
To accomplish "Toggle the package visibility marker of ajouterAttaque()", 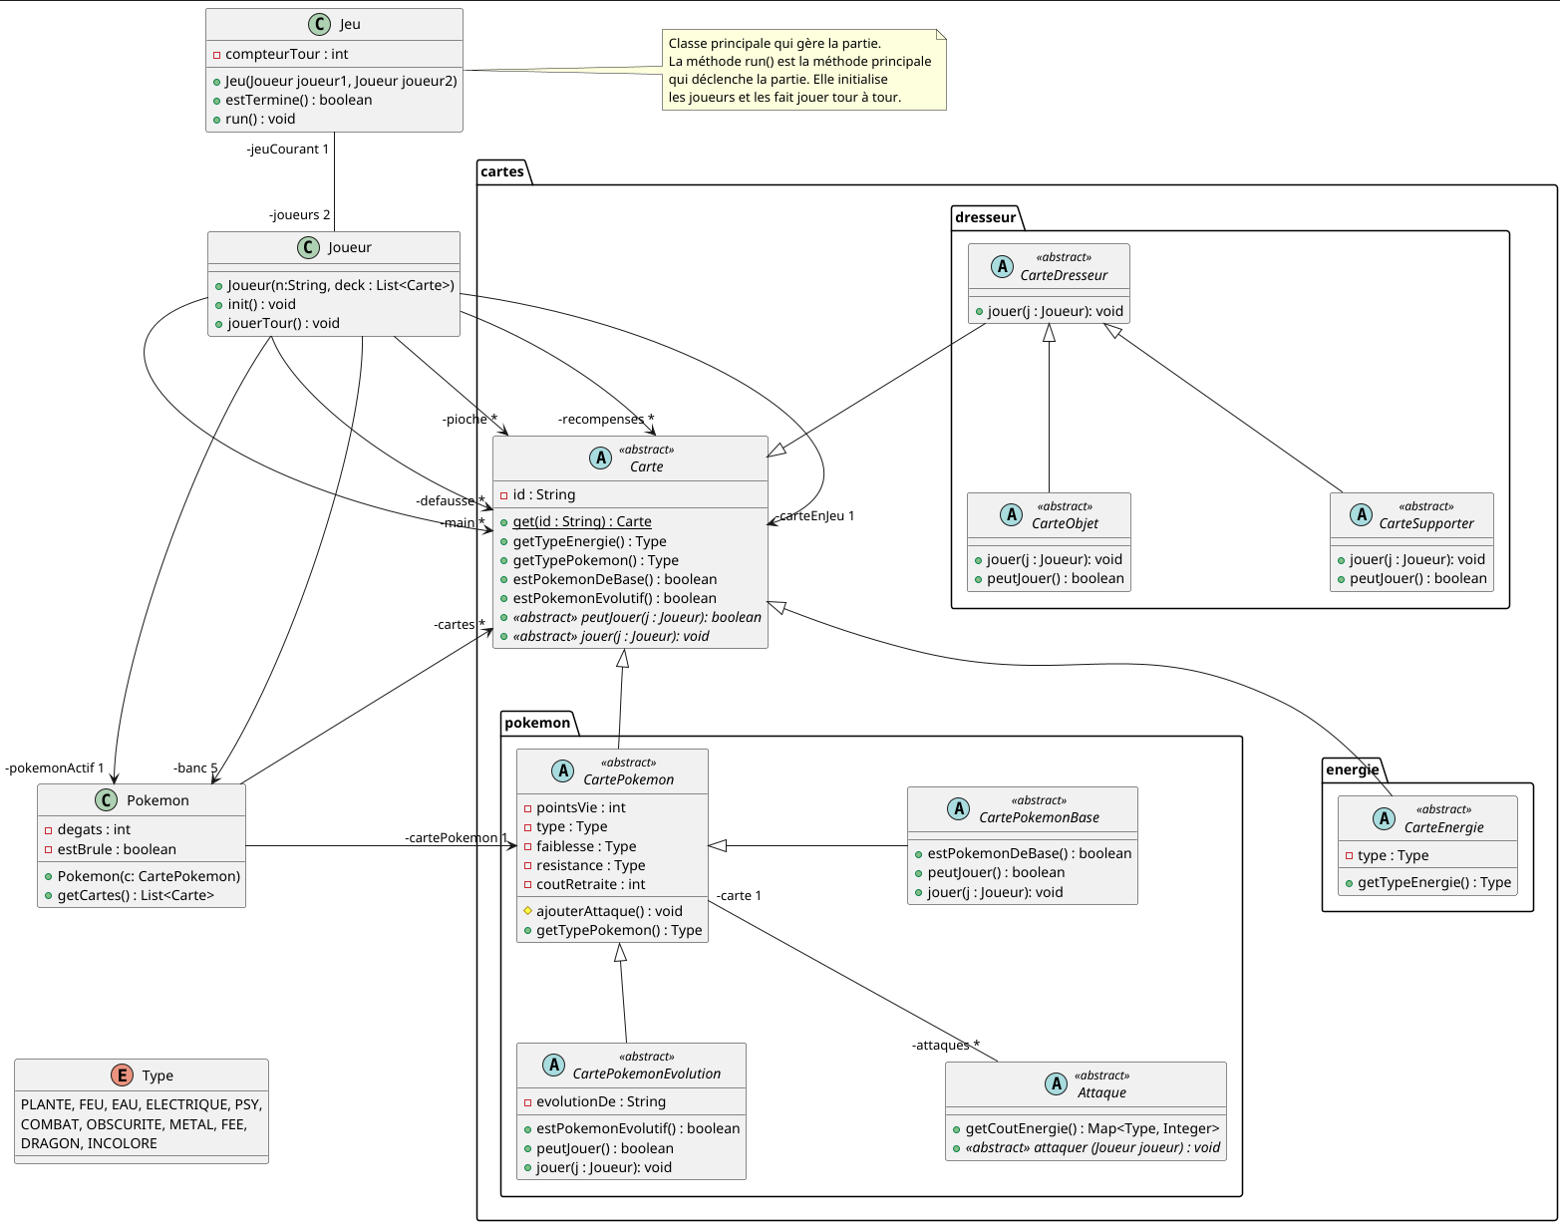I will (526, 910).
